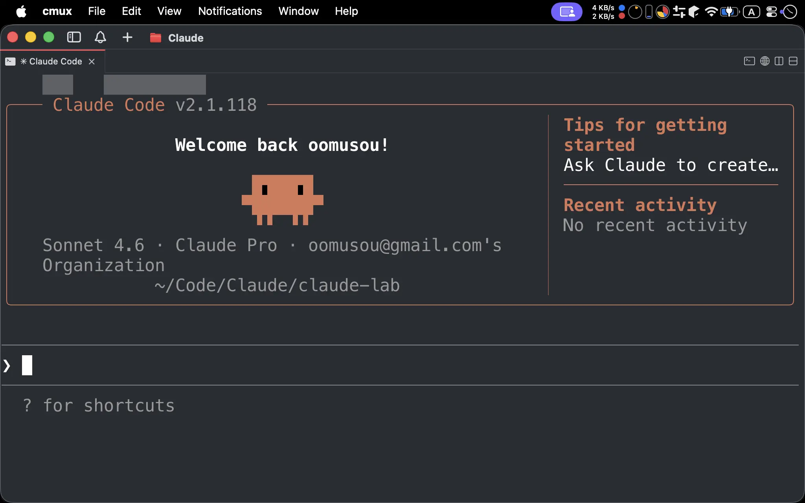Click the circular timer ring icon in menu bar
The width and height of the screenshot is (805, 503).
(635, 12)
